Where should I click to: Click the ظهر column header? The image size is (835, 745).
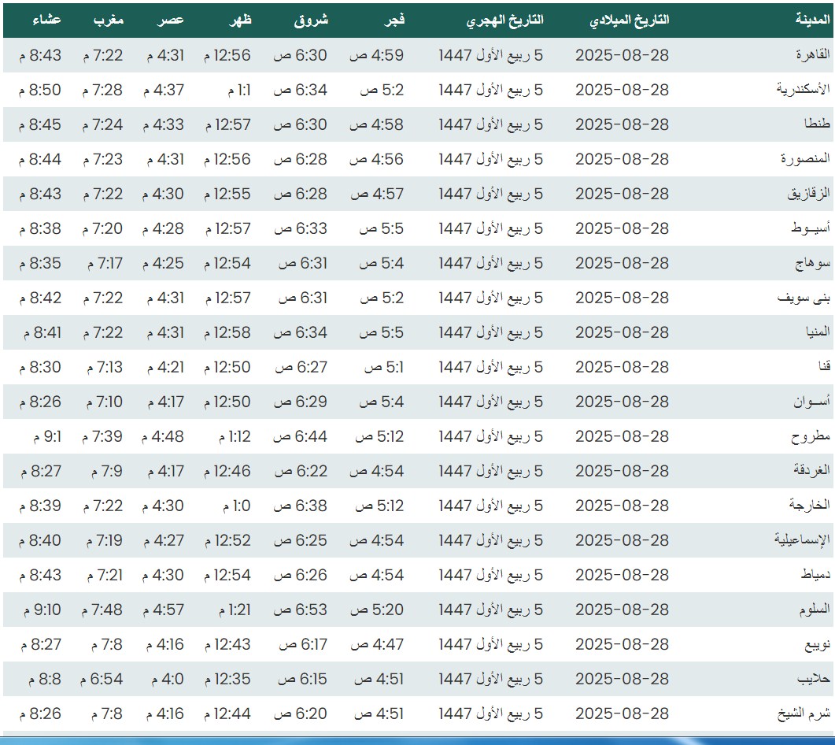(x=241, y=20)
